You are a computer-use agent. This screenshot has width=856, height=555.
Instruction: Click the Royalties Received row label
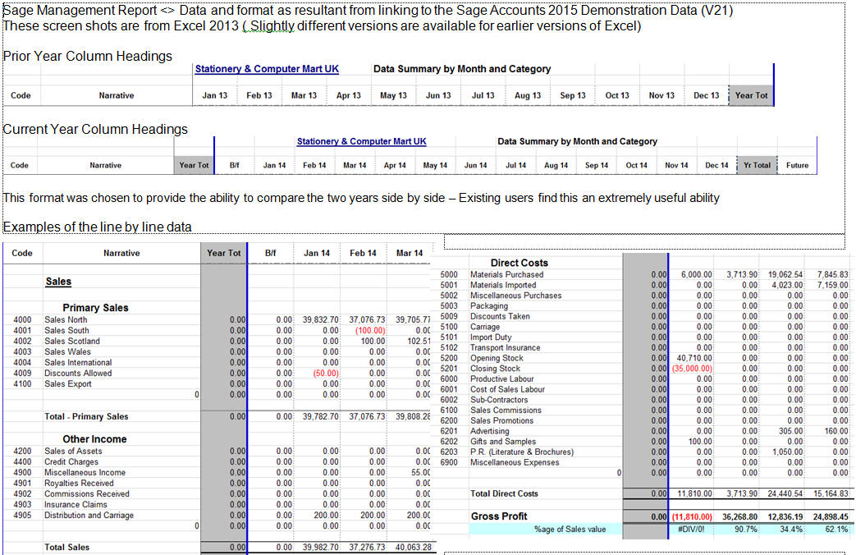79,483
